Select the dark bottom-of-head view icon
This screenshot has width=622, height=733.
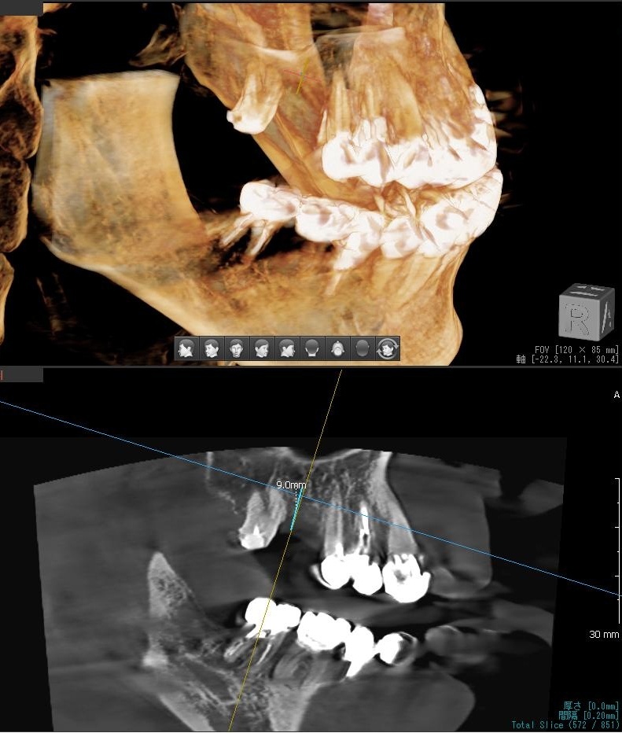[x=363, y=348]
